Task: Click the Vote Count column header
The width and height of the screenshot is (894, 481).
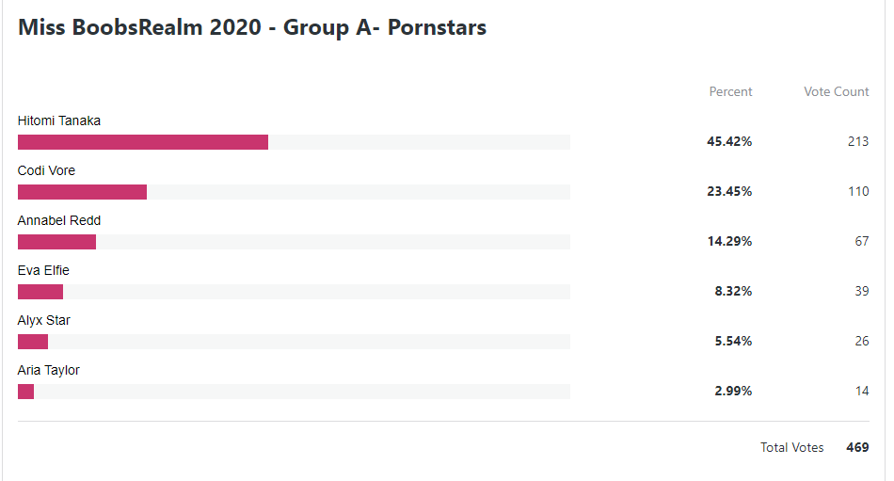Action: click(x=836, y=92)
